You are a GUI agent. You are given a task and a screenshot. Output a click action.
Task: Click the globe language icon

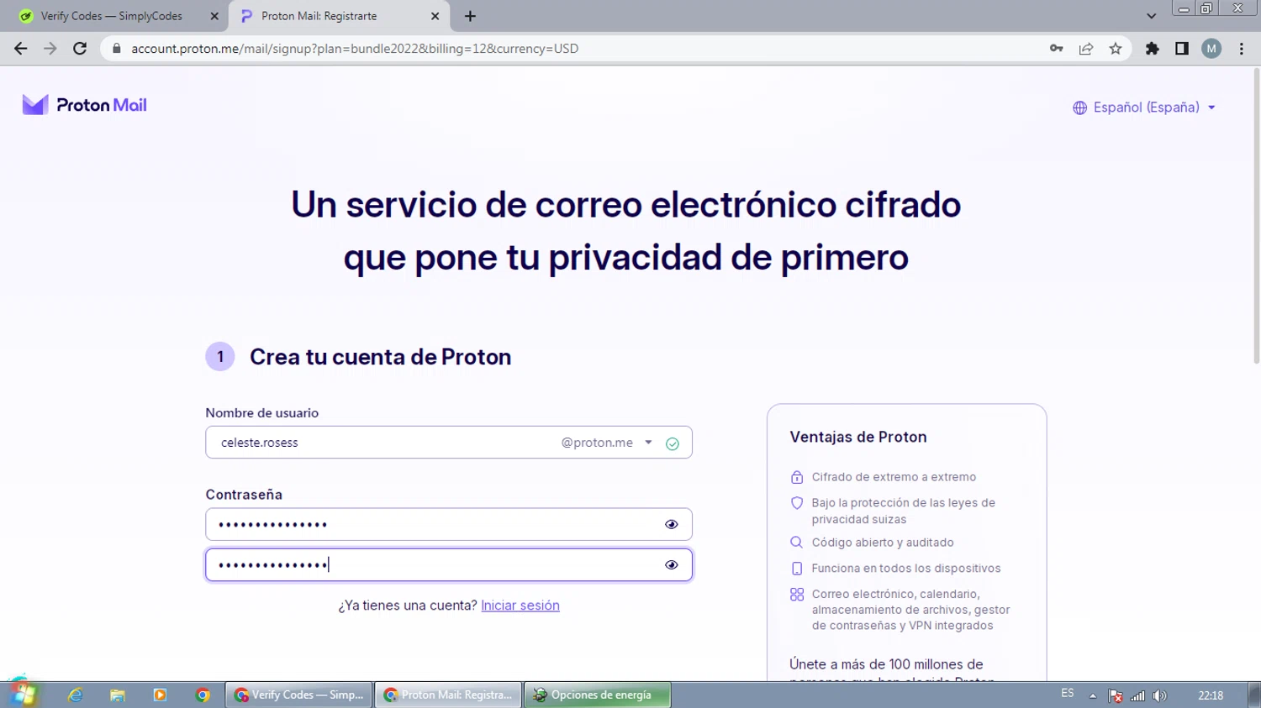click(x=1079, y=108)
